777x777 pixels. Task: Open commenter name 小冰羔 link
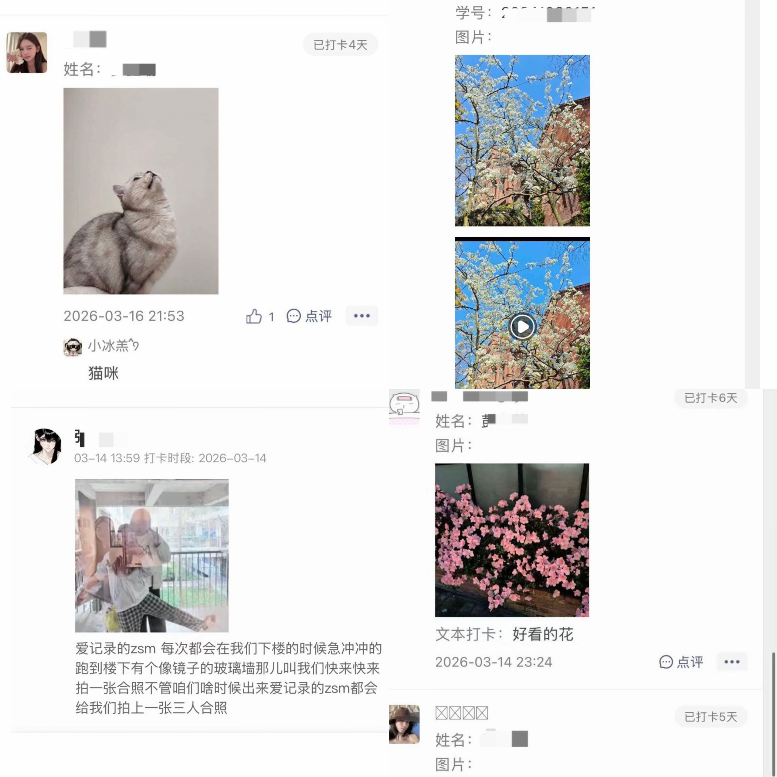coord(114,345)
